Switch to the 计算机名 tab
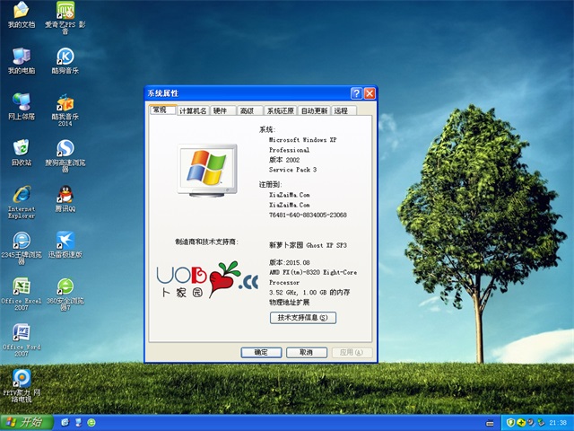574x431 pixels. point(193,110)
